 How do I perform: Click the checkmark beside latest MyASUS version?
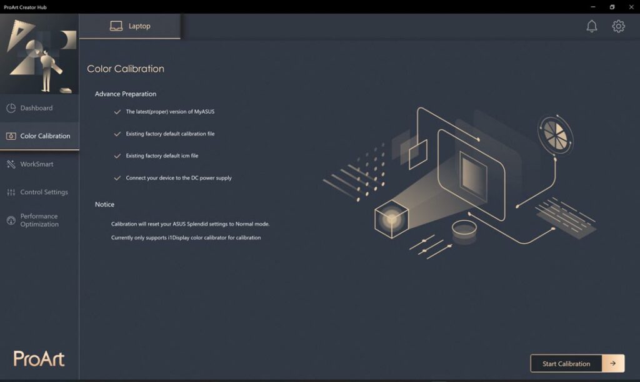117,112
